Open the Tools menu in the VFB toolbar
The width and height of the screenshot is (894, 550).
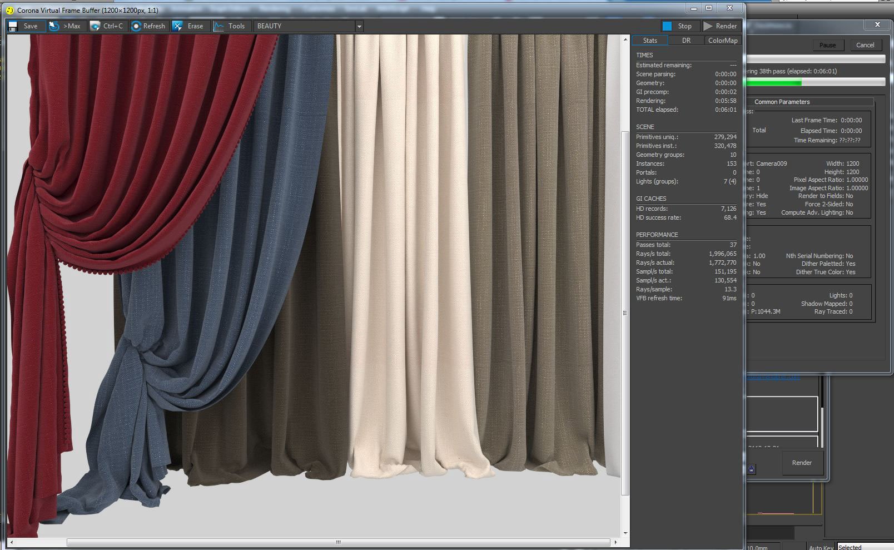coord(230,26)
